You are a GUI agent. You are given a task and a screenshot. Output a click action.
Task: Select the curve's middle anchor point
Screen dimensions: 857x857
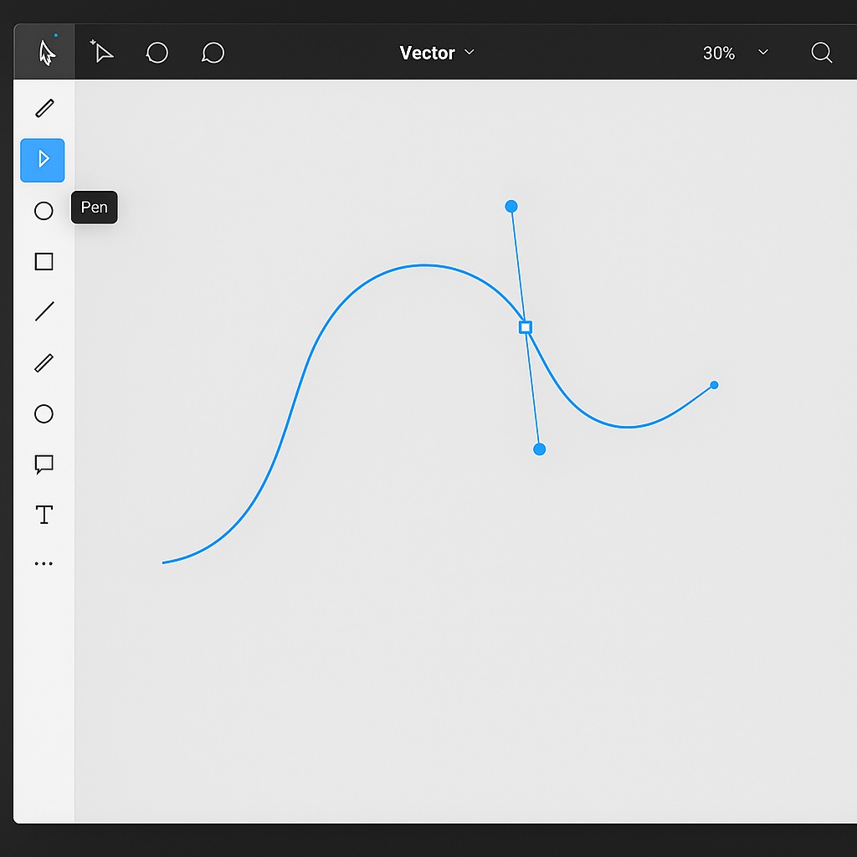point(525,327)
